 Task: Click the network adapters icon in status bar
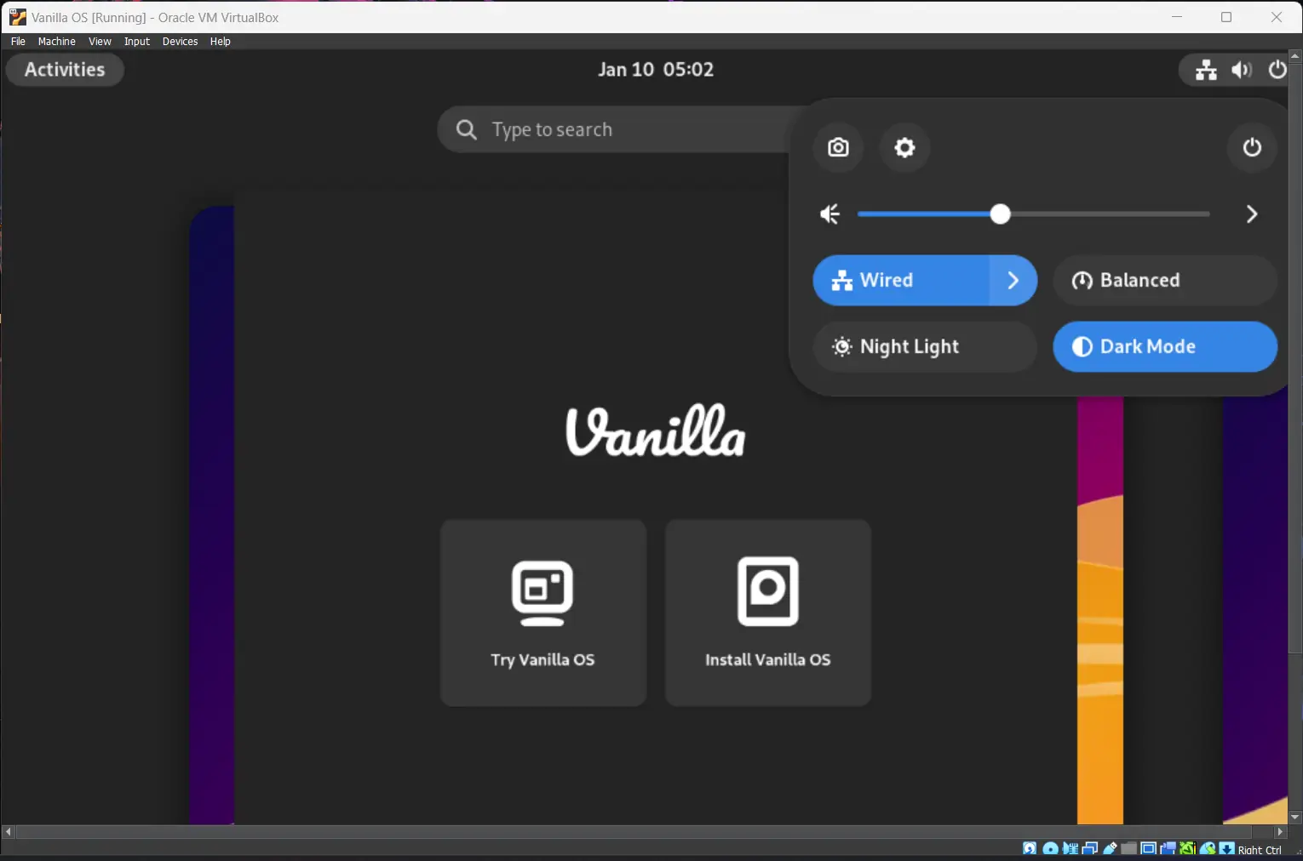point(1090,849)
